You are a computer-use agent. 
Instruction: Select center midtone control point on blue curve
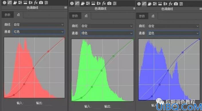pyautogui.click(x=168, y=70)
